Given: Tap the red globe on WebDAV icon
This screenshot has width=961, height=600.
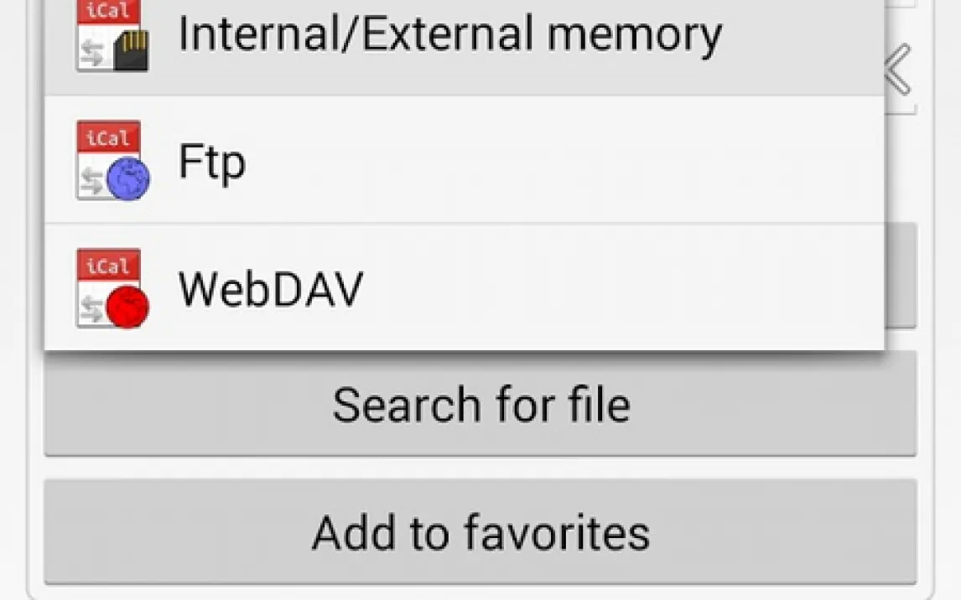Looking at the screenshot, I should [x=127, y=307].
